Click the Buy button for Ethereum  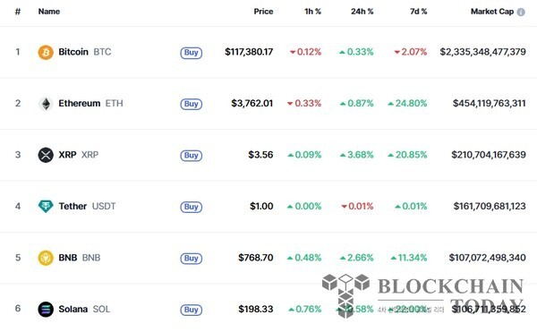[192, 104]
